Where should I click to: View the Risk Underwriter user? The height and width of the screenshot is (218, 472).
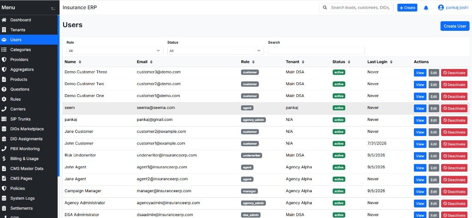pyautogui.click(x=420, y=156)
